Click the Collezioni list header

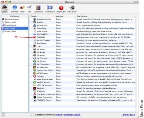pos(15,16)
